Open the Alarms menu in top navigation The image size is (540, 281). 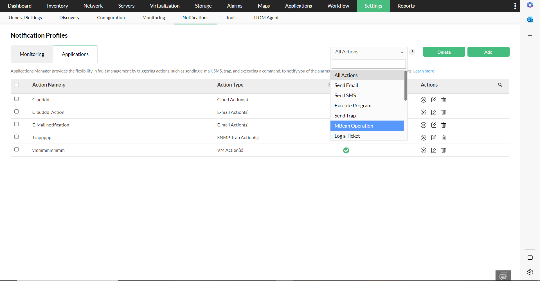(x=235, y=6)
